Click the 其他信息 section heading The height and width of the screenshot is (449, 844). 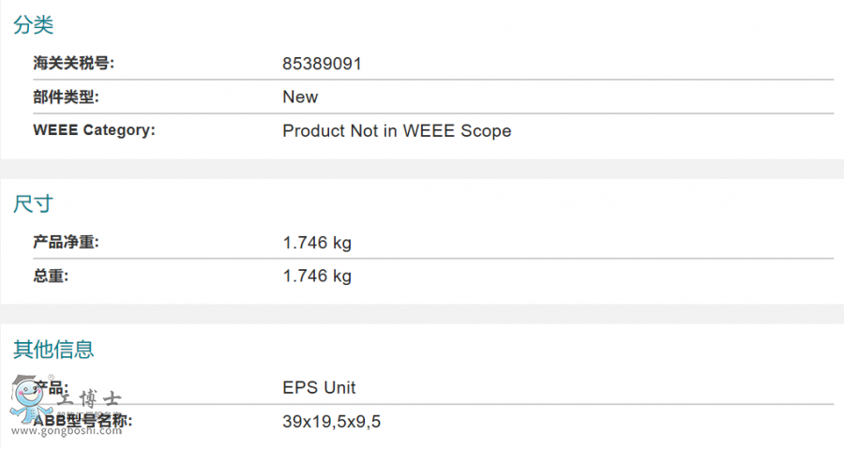(x=53, y=350)
